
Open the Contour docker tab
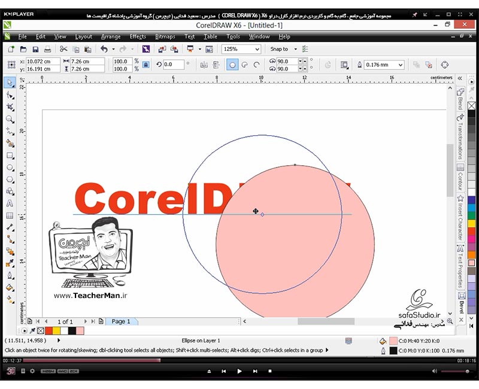(x=460, y=177)
